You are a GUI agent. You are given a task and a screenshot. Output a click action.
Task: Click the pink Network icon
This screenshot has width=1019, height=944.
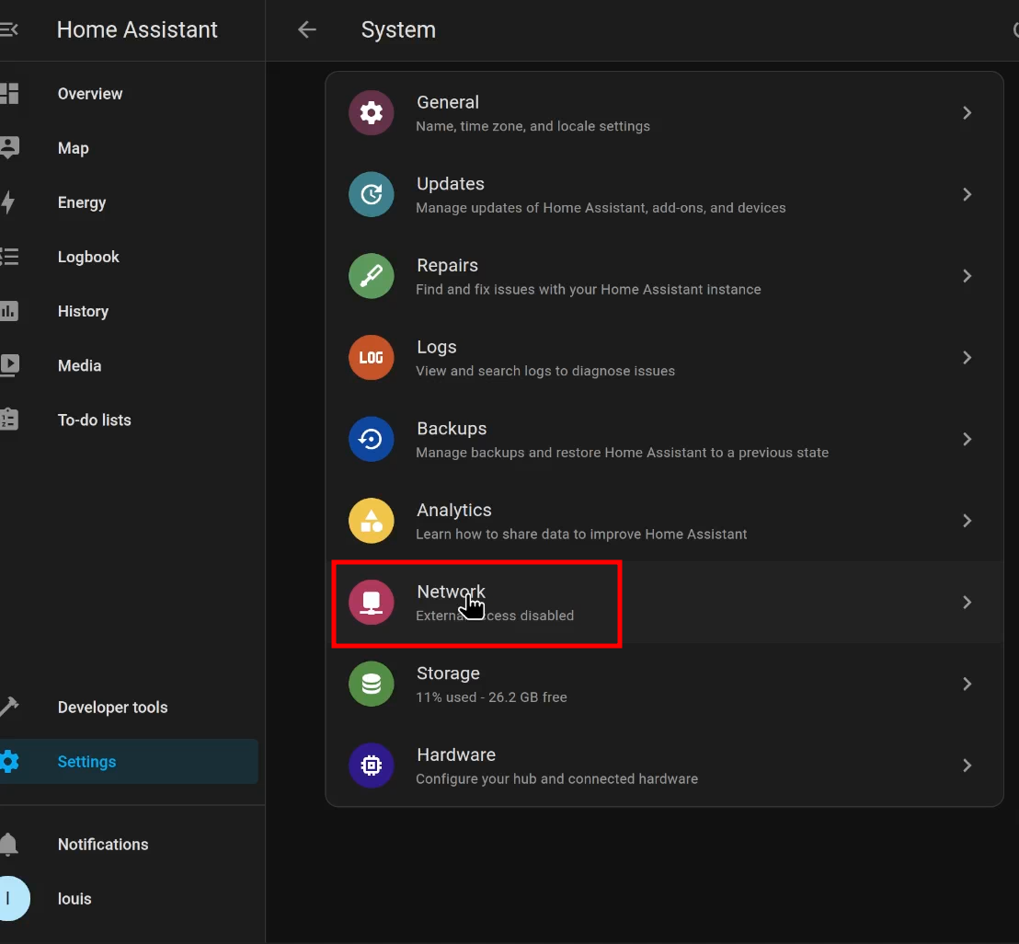371,603
